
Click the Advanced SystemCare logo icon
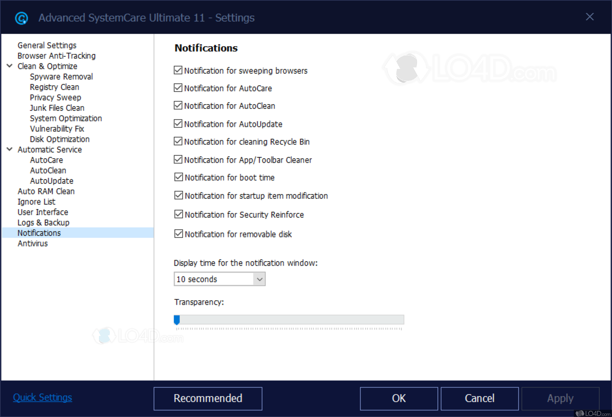click(21, 18)
